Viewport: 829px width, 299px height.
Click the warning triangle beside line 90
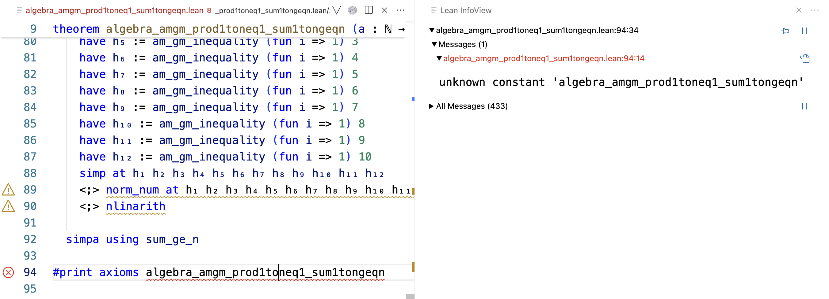point(8,206)
